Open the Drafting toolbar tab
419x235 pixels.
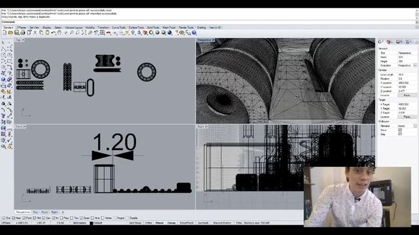point(202,27)
